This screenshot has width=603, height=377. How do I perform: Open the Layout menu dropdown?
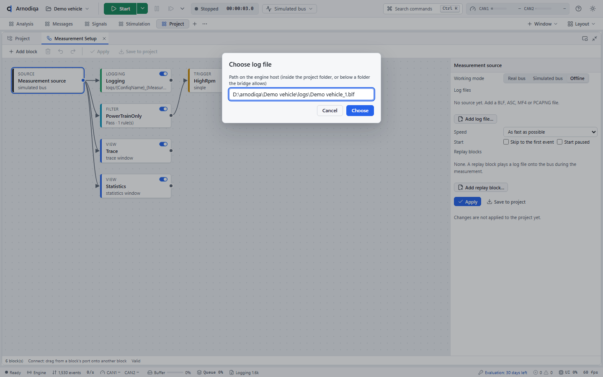[x=581, y=24]
